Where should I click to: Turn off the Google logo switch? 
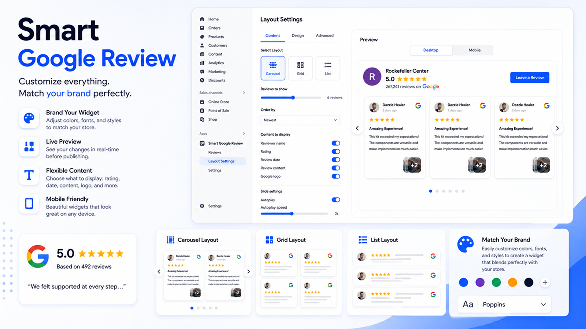click(336, 176)
